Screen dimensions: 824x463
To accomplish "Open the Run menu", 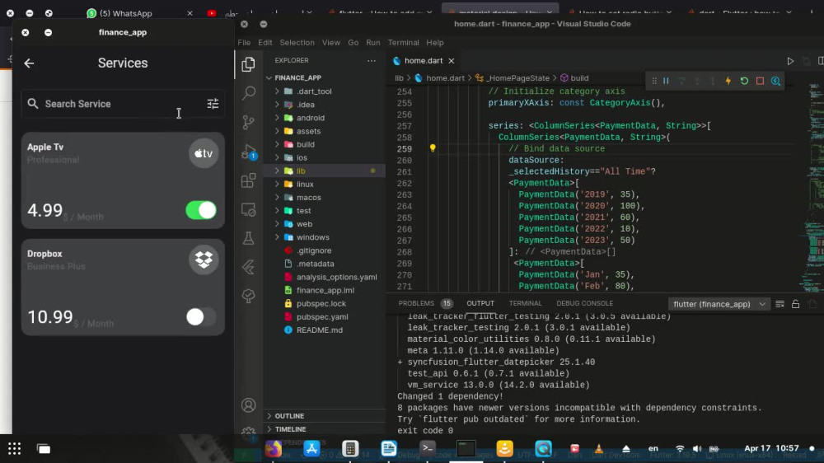I will click(x=373, y=43).
